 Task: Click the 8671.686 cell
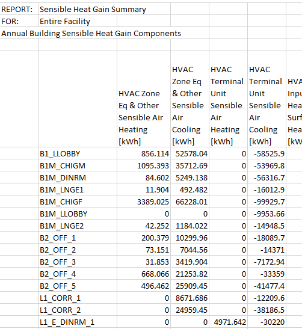pyautogui.click(x=190, y=298)
